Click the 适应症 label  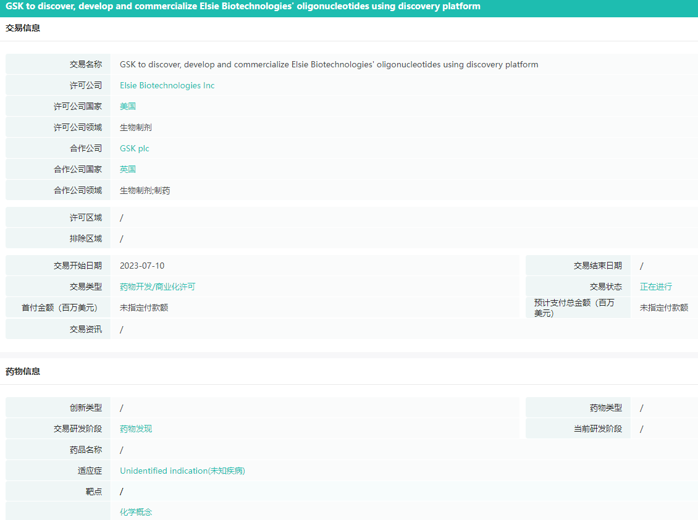pos(90,471)
